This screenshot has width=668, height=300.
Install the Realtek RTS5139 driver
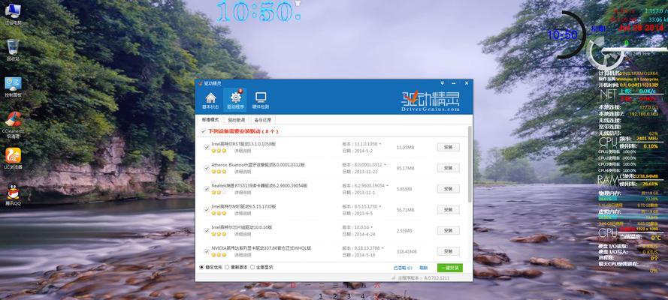pyautogui.click(x=448, y=189)
